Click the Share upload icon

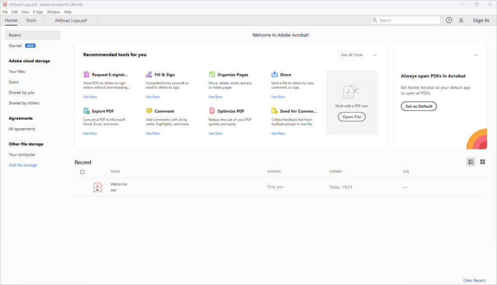[x=275, y=75]
